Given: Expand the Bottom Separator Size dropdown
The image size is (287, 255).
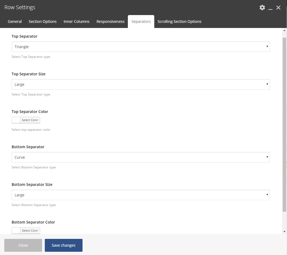Looking at the screenshot, I should click(x=141, y=195).
